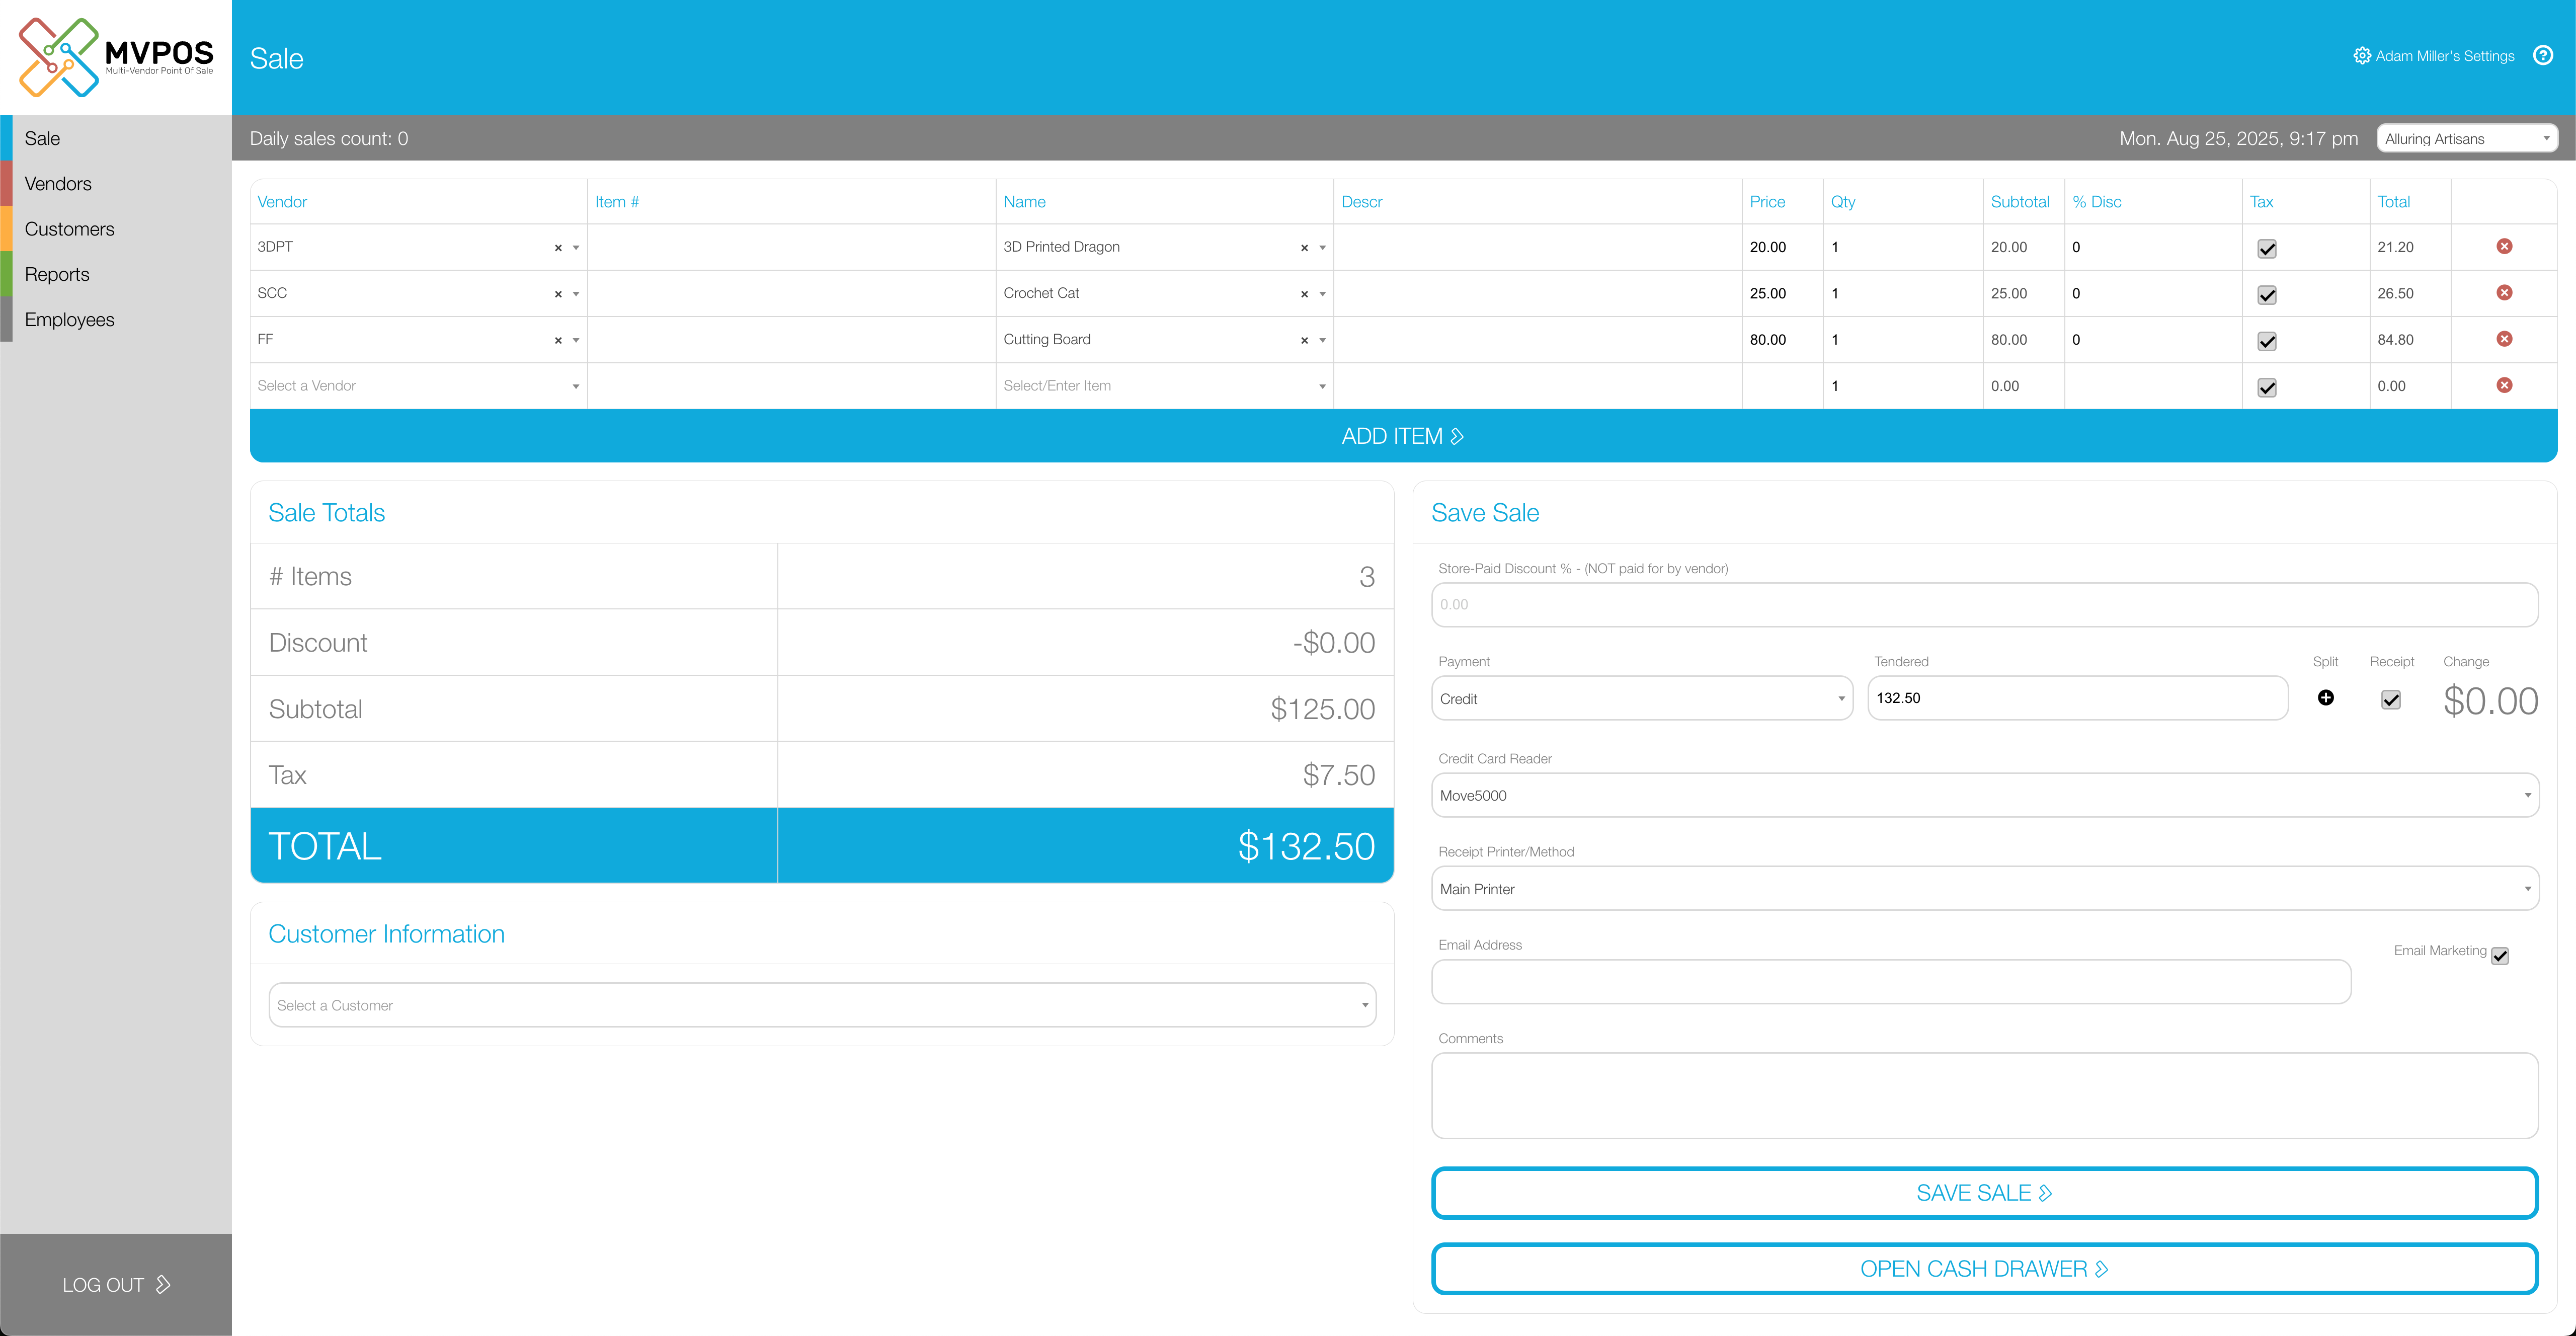Viewport: 2576px width, 1336px height.
Task: Clear the FF vendor selection
Action: [x=558, y=340]
